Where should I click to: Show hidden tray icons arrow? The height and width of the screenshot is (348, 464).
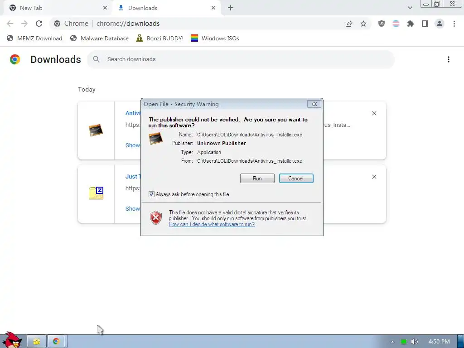(x=392, y=342)
